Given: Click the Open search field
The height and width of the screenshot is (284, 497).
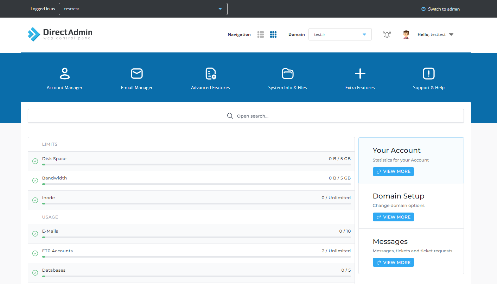Looking at the screenshot, I should tap(246, 116).
